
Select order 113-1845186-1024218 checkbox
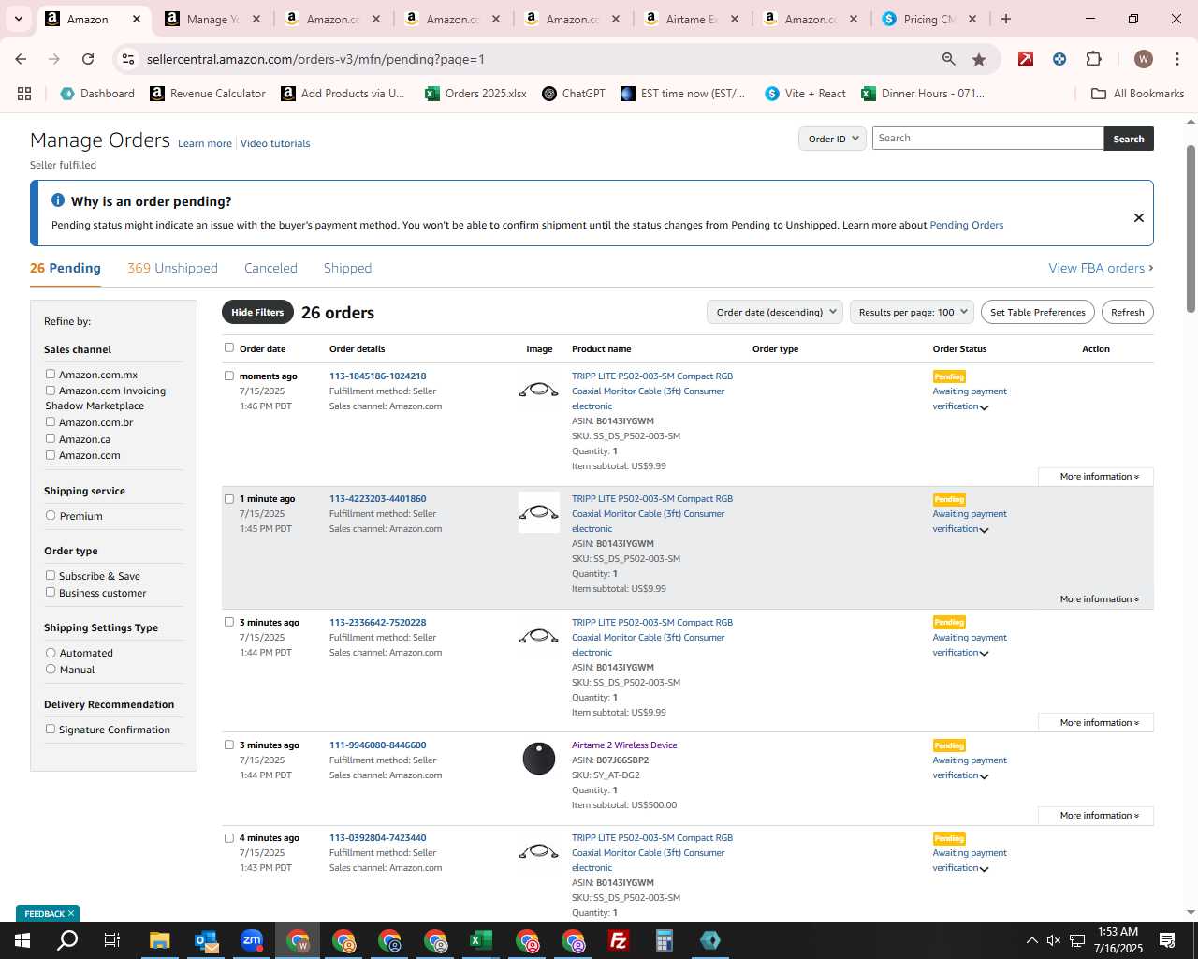point(229,376)
